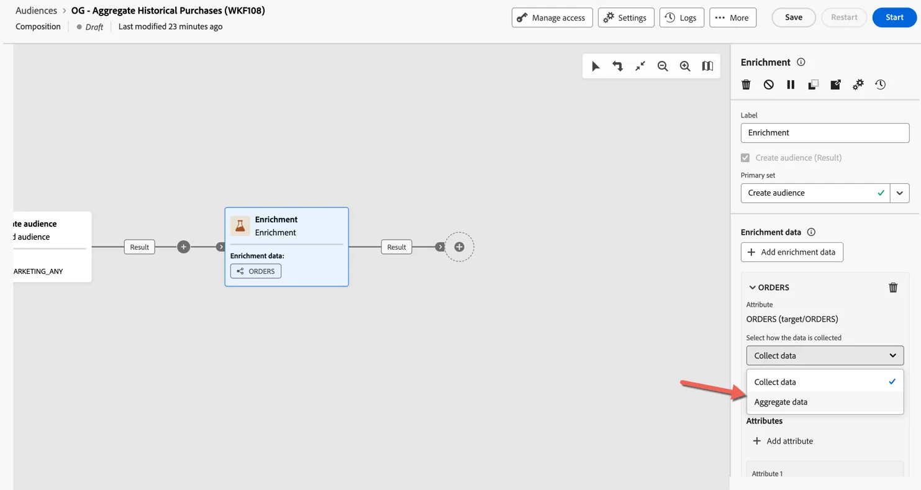
Task: Click the ORDERS chip in Enrichment node
Action: 256,271
